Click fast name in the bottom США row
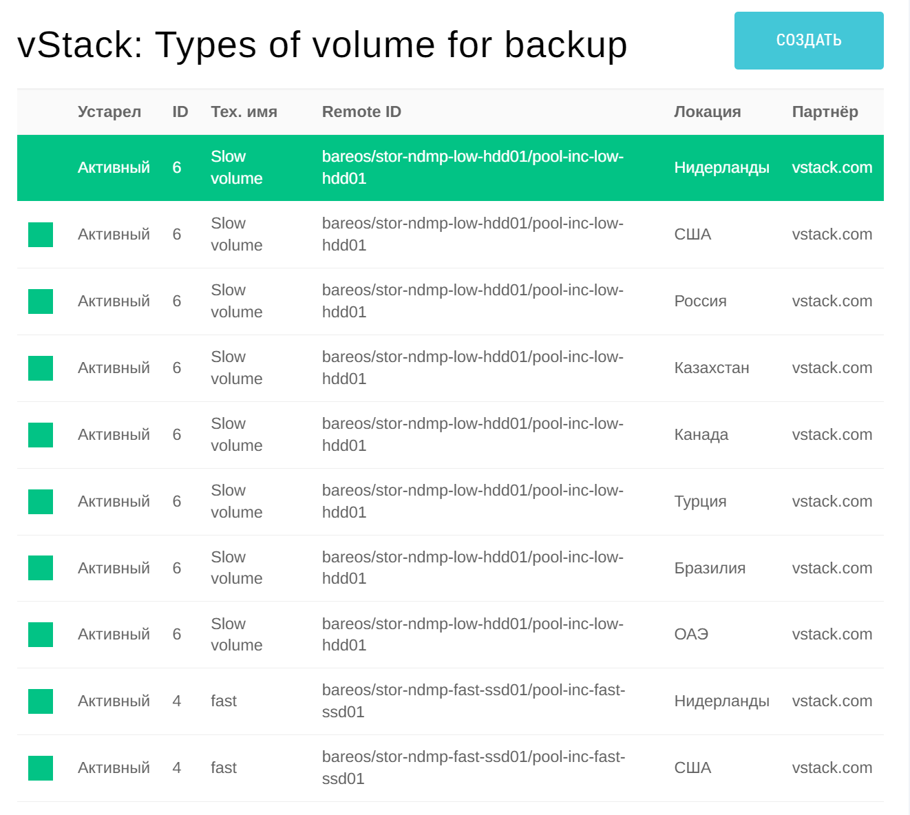Screen dimensions: 910x815 224,768
